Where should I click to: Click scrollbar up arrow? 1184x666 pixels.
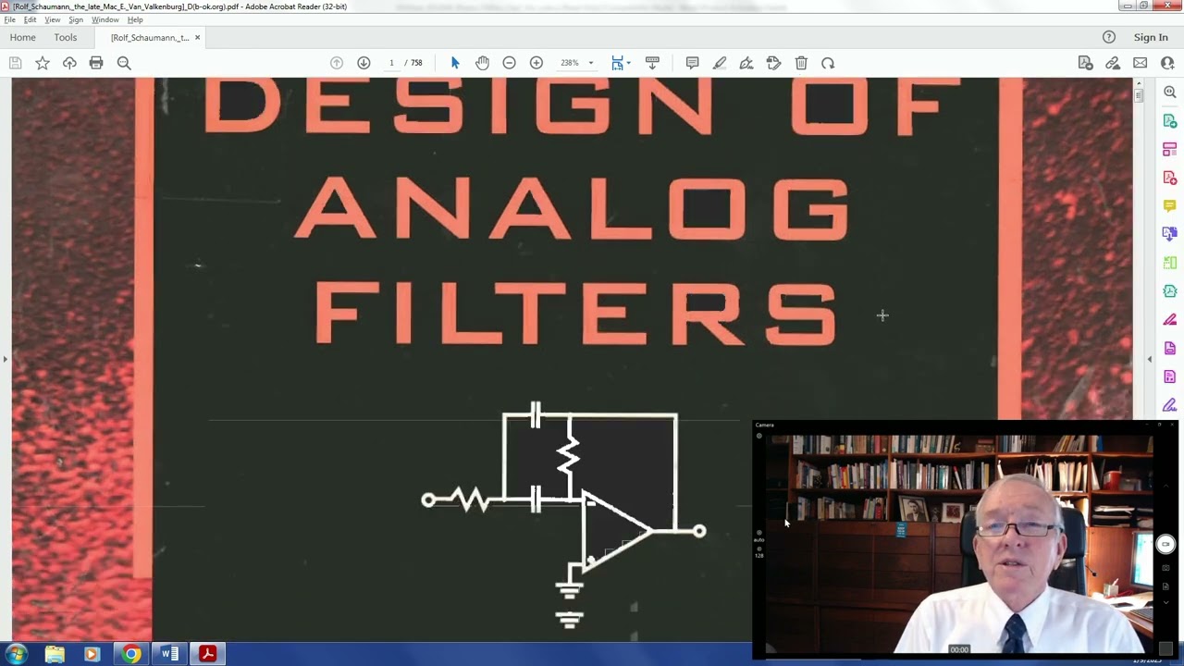(x=1139, y=83)
